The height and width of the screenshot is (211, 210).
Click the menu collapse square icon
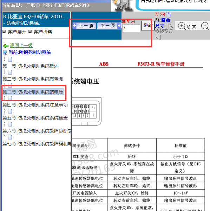point(30,32)
